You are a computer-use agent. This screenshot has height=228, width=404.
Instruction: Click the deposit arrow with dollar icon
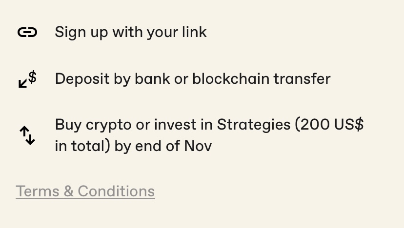[27, 79]
